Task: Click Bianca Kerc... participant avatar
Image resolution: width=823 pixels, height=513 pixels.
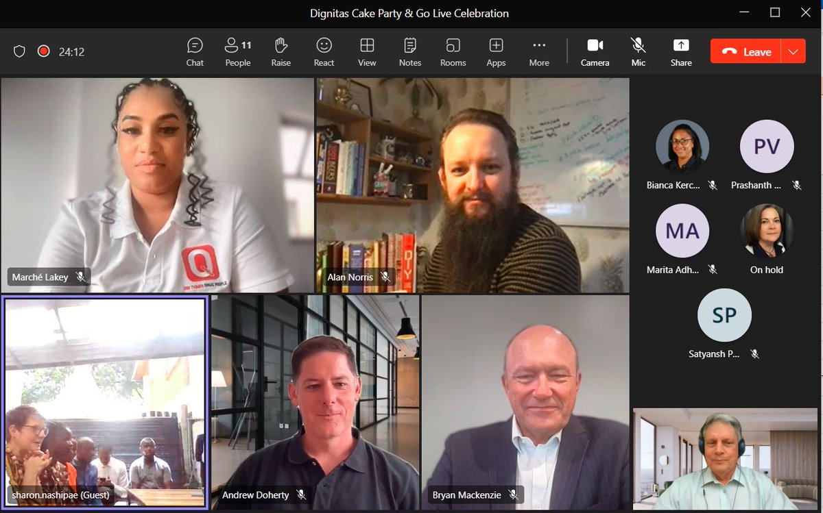Action: [682, 147]
